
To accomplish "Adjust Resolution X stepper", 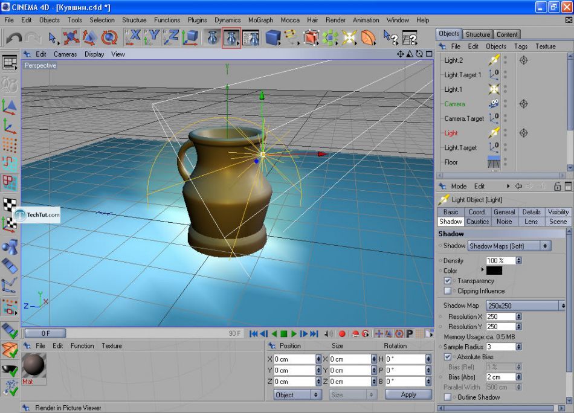I will (519, 316).
